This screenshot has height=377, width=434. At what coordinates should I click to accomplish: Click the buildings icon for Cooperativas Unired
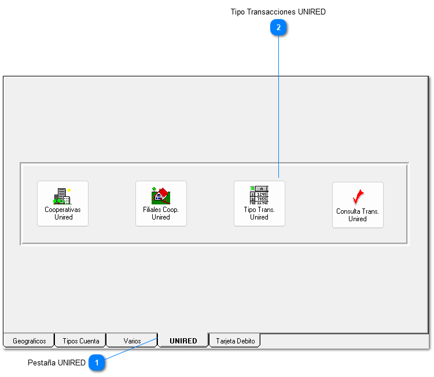[x=62, y=196]
